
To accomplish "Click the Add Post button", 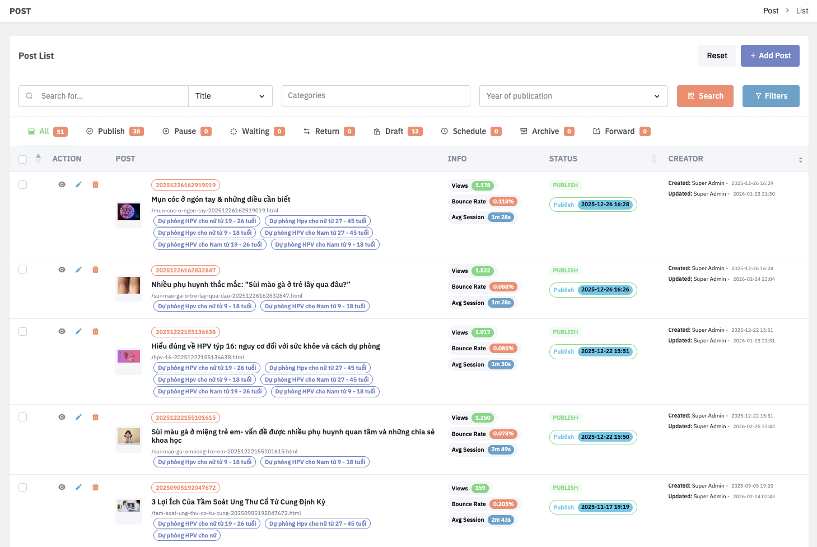I will (x=769, y=55).
